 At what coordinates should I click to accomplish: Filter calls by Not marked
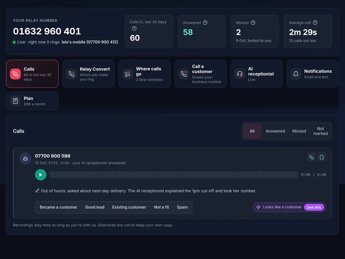click(321, 131)
